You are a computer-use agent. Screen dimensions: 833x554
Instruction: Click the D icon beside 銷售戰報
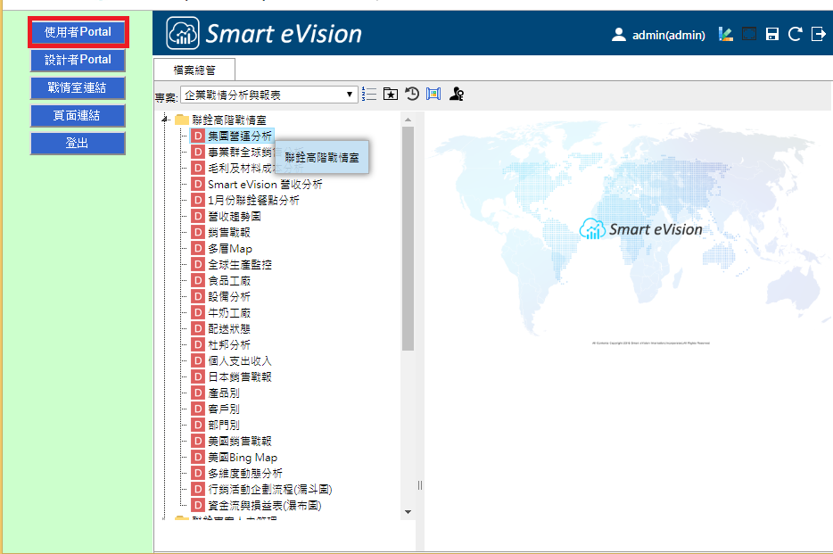pyautogui.click(x=198, y=232)
